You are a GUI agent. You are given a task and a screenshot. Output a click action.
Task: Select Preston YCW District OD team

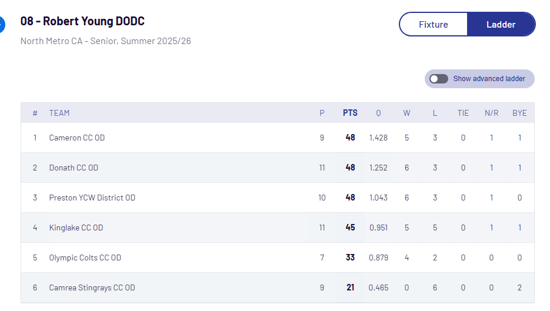pos(92,198)
